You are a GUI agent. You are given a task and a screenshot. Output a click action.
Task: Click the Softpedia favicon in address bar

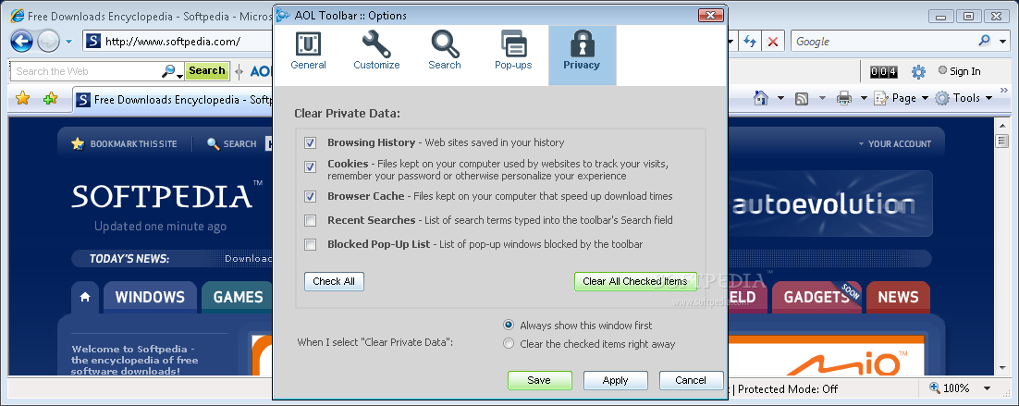coord(93,42)
